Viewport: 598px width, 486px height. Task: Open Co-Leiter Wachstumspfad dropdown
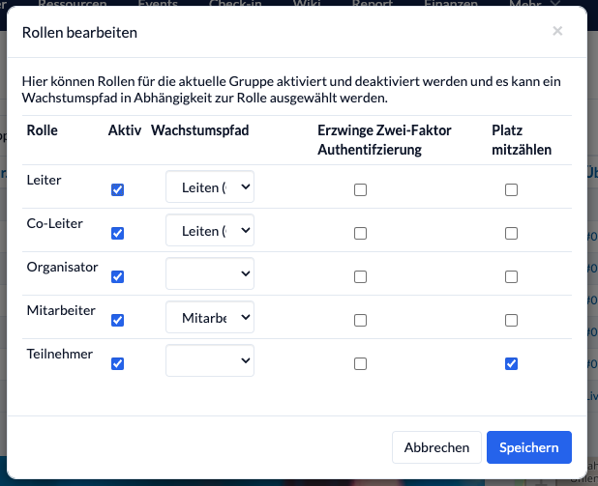(210, 230)
